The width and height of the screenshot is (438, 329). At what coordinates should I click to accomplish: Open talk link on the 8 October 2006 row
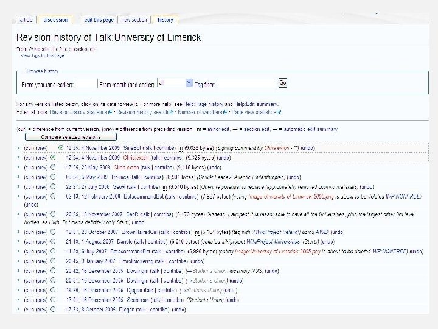click(x=142, y=310)
